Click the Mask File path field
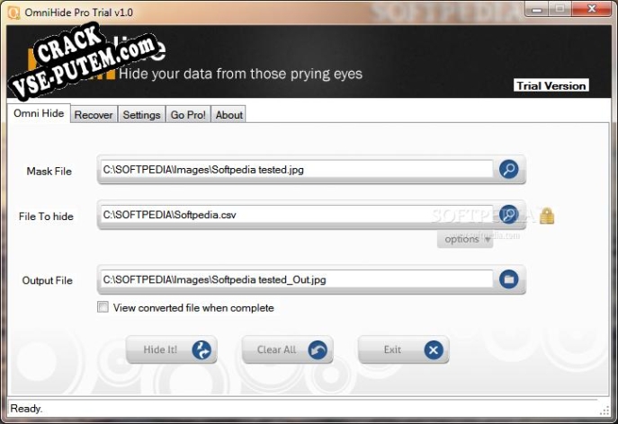 pos(297,169)
